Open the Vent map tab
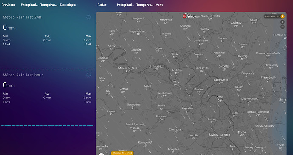 159,5
